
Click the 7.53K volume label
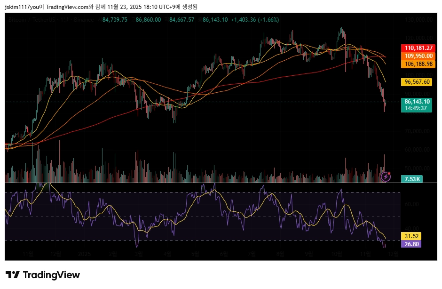pos(412,179)
